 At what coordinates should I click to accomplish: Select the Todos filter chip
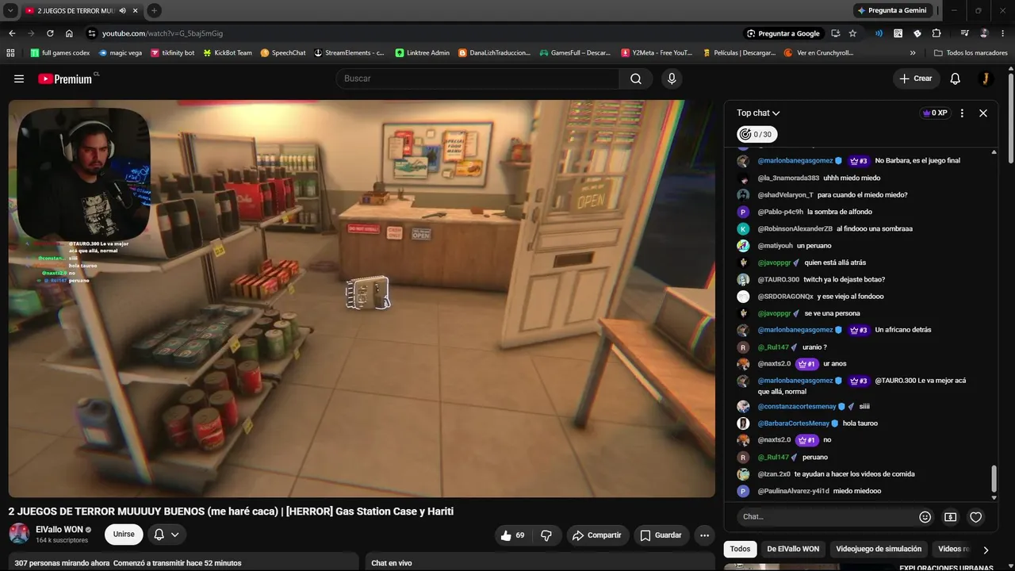click(x=740, y=549)
